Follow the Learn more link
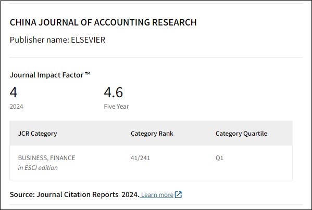The width and height of the screenshot is (312, 210). (157, 195)
